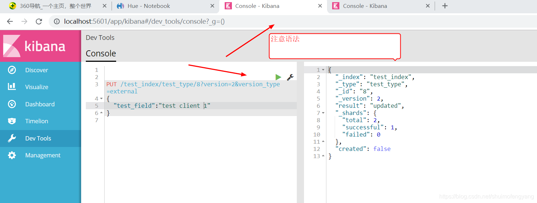Click the Timelion menu label
The image size is (537, 203).
[37, 121]
